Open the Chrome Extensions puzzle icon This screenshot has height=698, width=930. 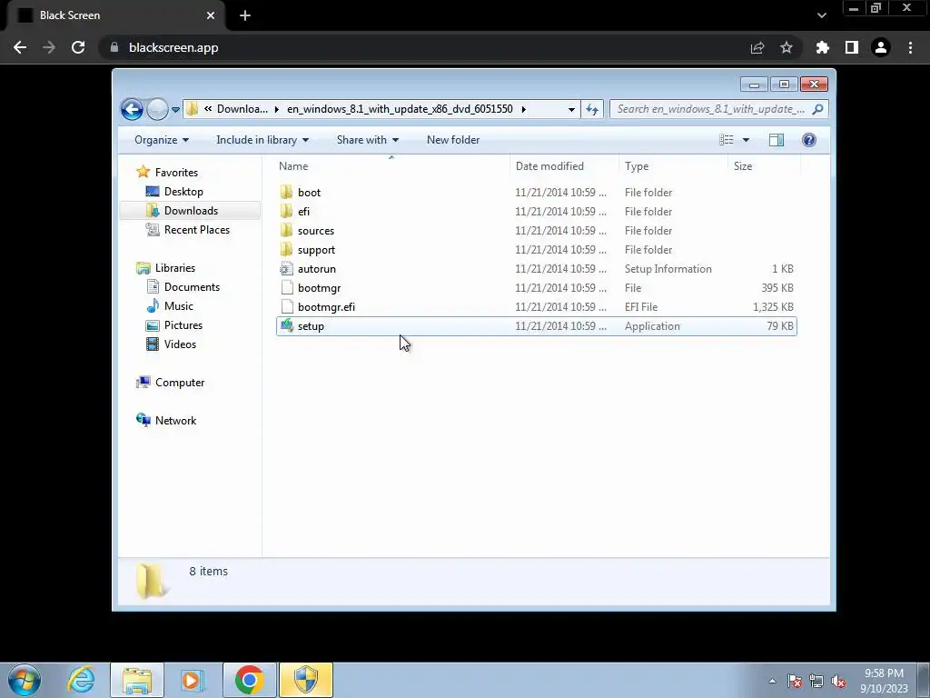(x=823, y=47)
